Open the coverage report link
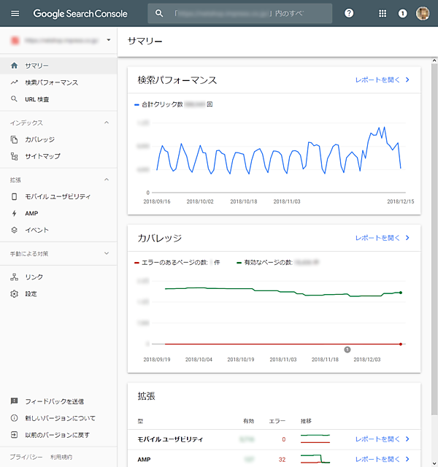 point(383,238)
